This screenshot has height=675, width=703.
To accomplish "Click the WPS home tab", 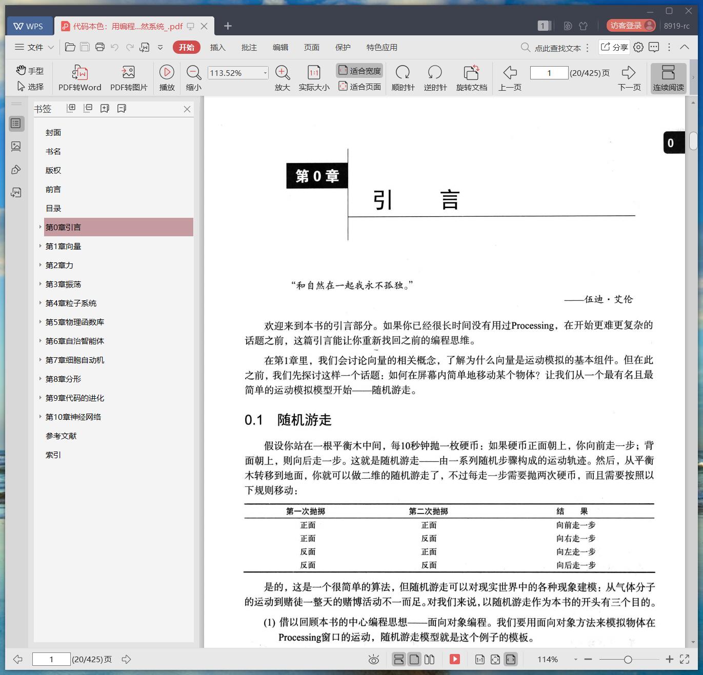I will [29, 26].
